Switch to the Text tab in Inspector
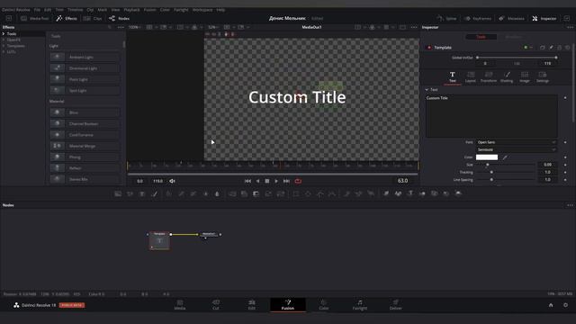The image size is (576, 324). [x=453, y=77]
